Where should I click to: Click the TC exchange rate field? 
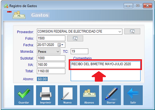79,51
